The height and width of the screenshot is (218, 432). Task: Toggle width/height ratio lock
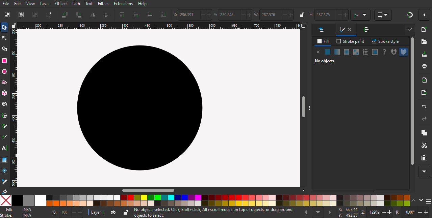(302, 15)
